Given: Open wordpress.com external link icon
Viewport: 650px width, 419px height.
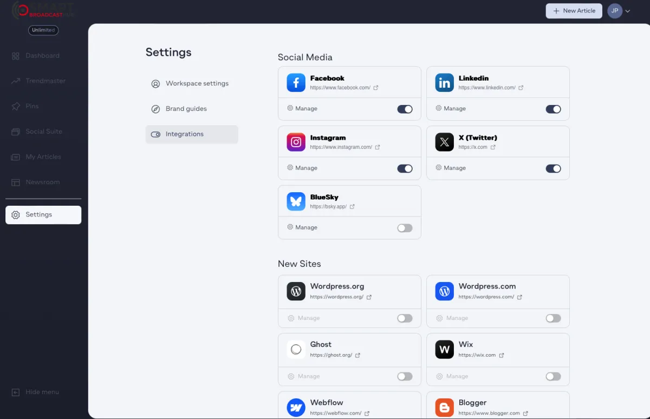Looking at the screenshot, I should [x=519, y=297].
